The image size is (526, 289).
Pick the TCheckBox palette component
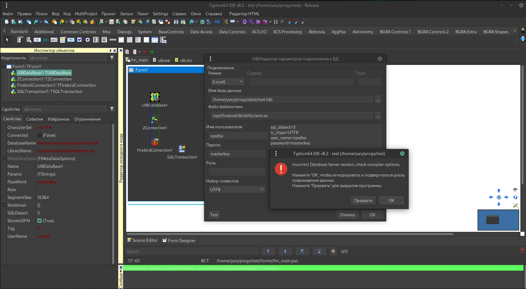[79, 40]
